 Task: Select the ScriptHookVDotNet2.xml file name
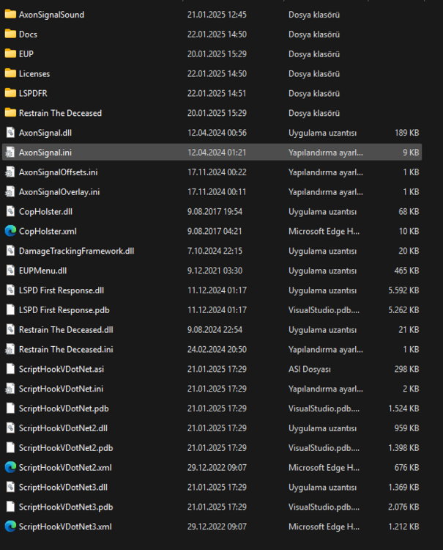click(x=65, y=468)
